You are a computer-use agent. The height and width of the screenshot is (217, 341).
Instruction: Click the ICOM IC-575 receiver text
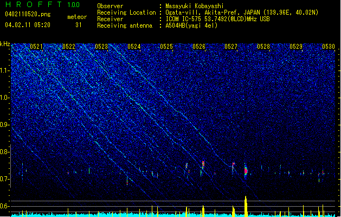pos(218,19)
